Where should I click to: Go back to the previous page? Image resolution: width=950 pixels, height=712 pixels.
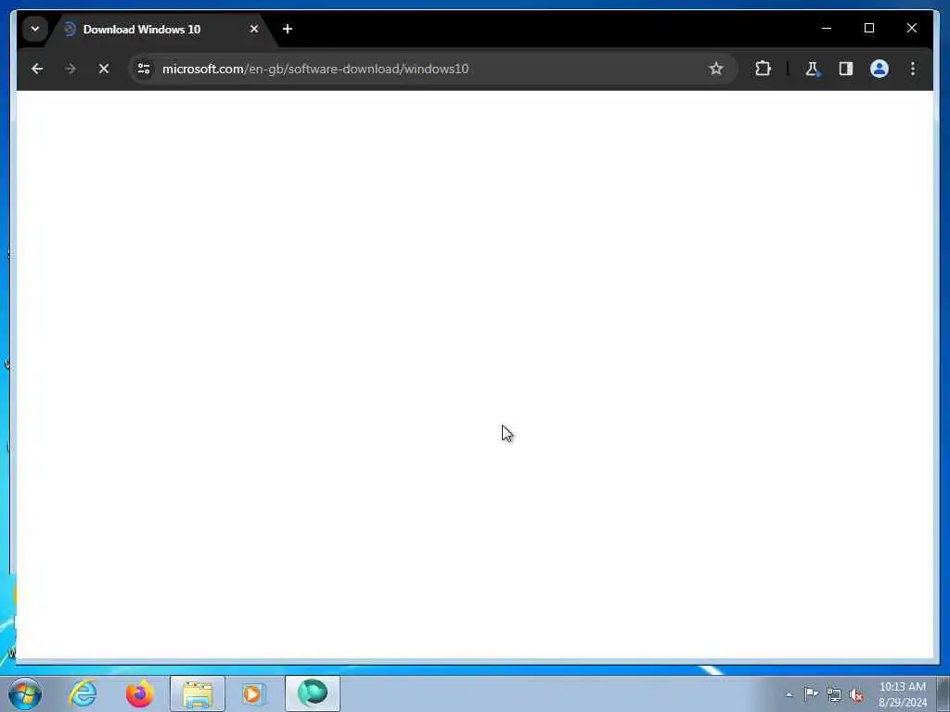37,69
